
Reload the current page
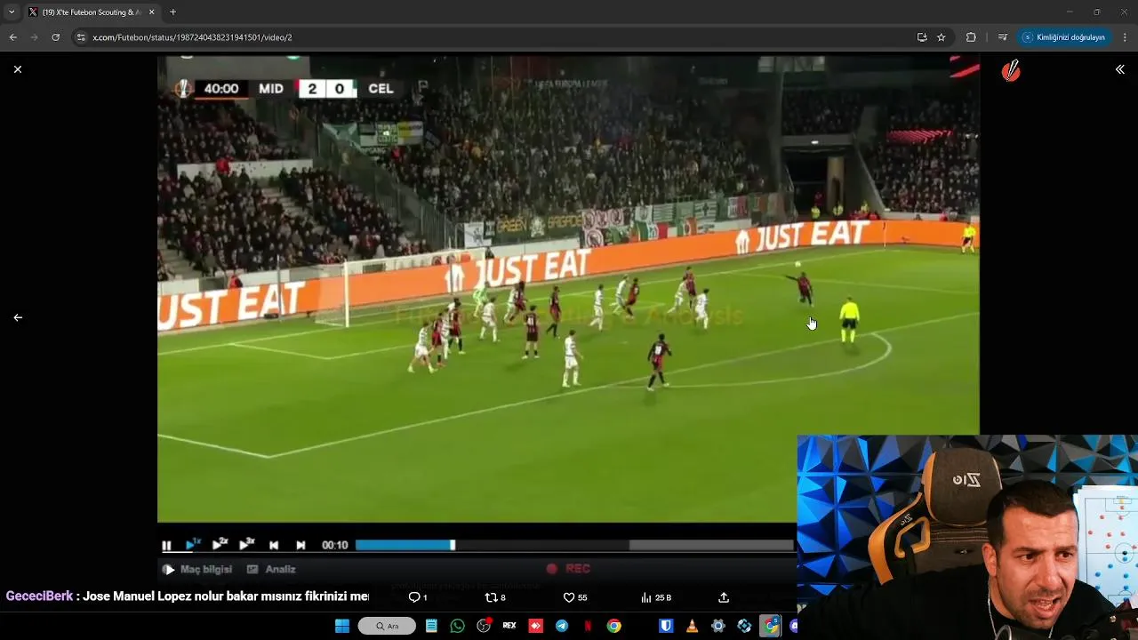click(x=55, y=37)
